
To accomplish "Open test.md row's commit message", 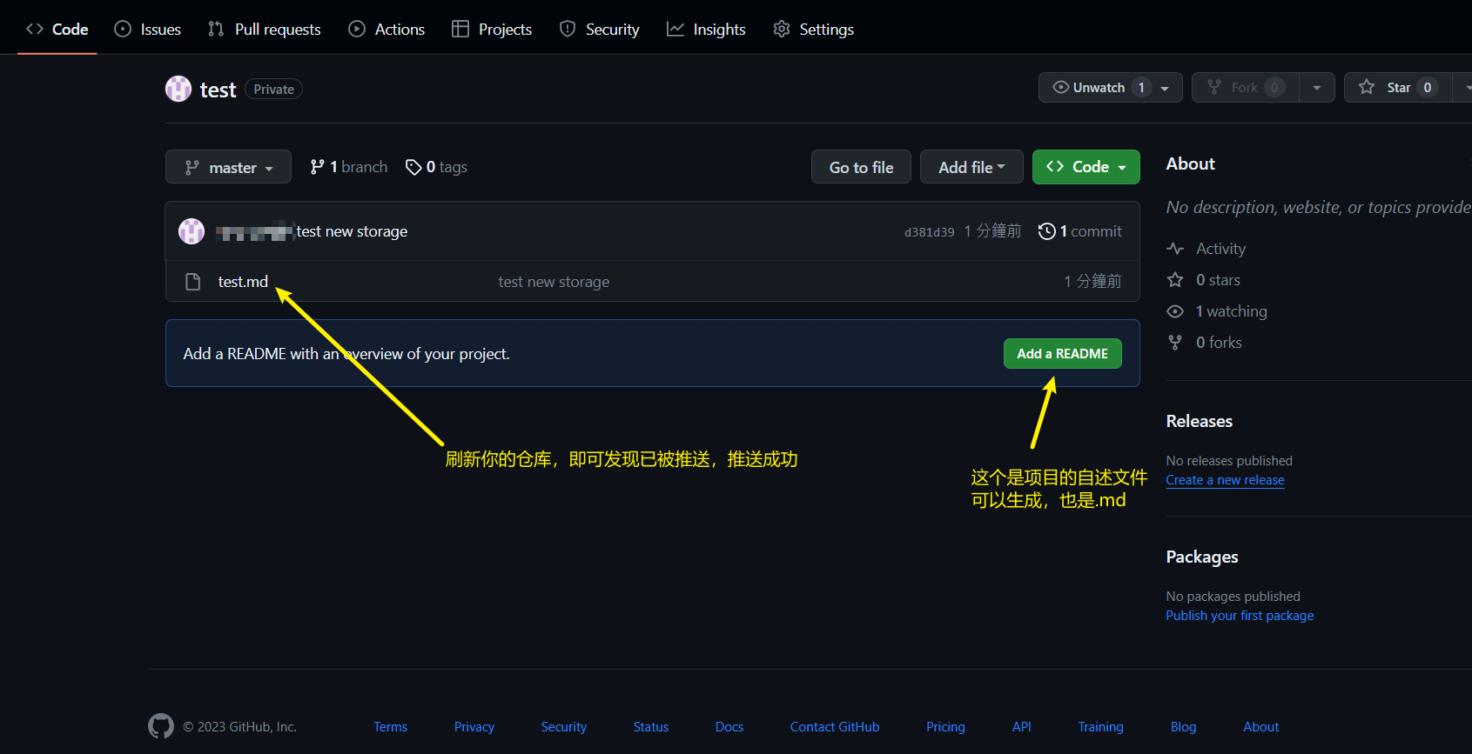I will coord(554,282).
